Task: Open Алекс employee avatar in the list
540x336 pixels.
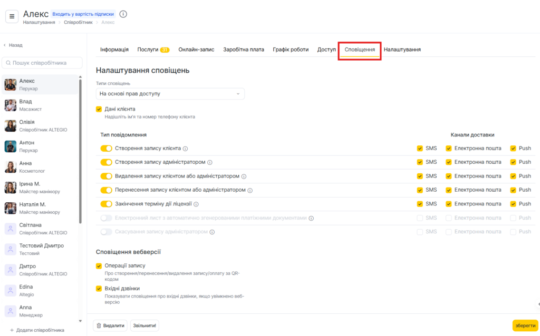Action: pyautogui.click(x=11, y=84)
